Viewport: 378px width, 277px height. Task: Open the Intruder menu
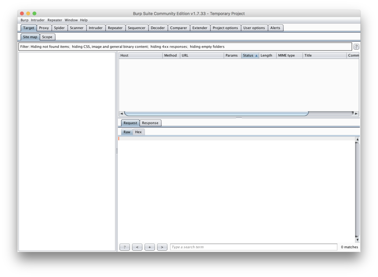(x=38, y=20)
